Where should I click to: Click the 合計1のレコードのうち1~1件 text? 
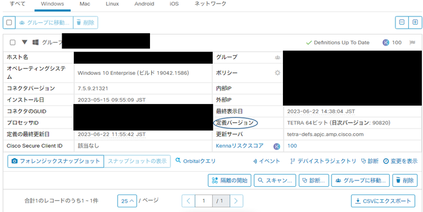coord(62,201)
